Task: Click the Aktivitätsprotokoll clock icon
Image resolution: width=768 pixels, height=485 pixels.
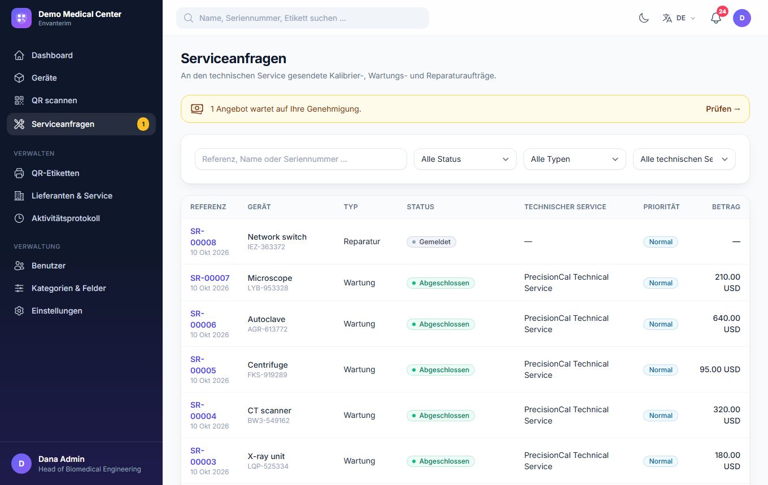Action: point(19,218)
